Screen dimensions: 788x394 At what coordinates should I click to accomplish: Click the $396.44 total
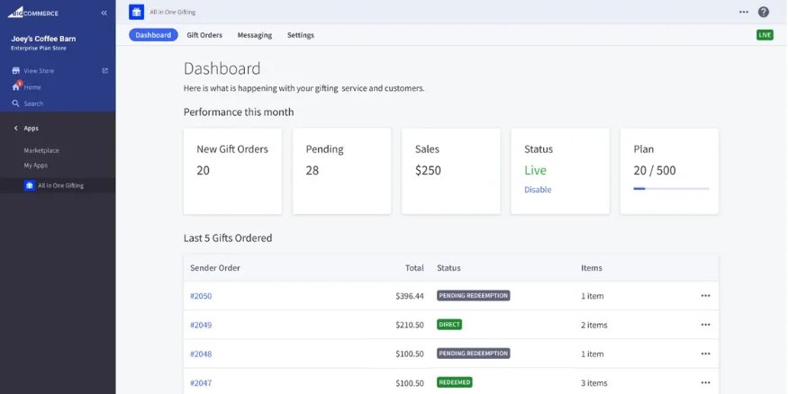pyautogui.click(x=410, y=296)
